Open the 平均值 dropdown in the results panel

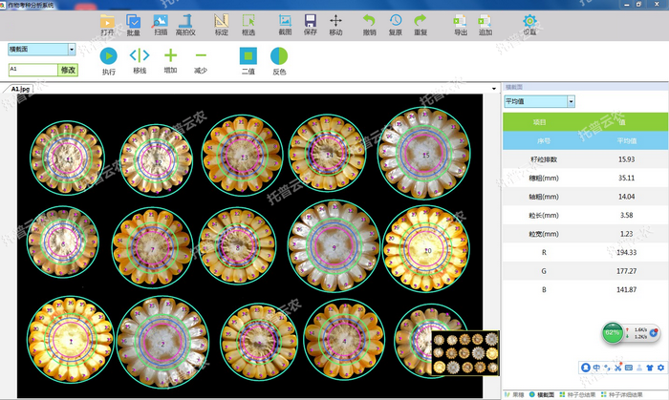pyautogui.click(x=571, y=100)
